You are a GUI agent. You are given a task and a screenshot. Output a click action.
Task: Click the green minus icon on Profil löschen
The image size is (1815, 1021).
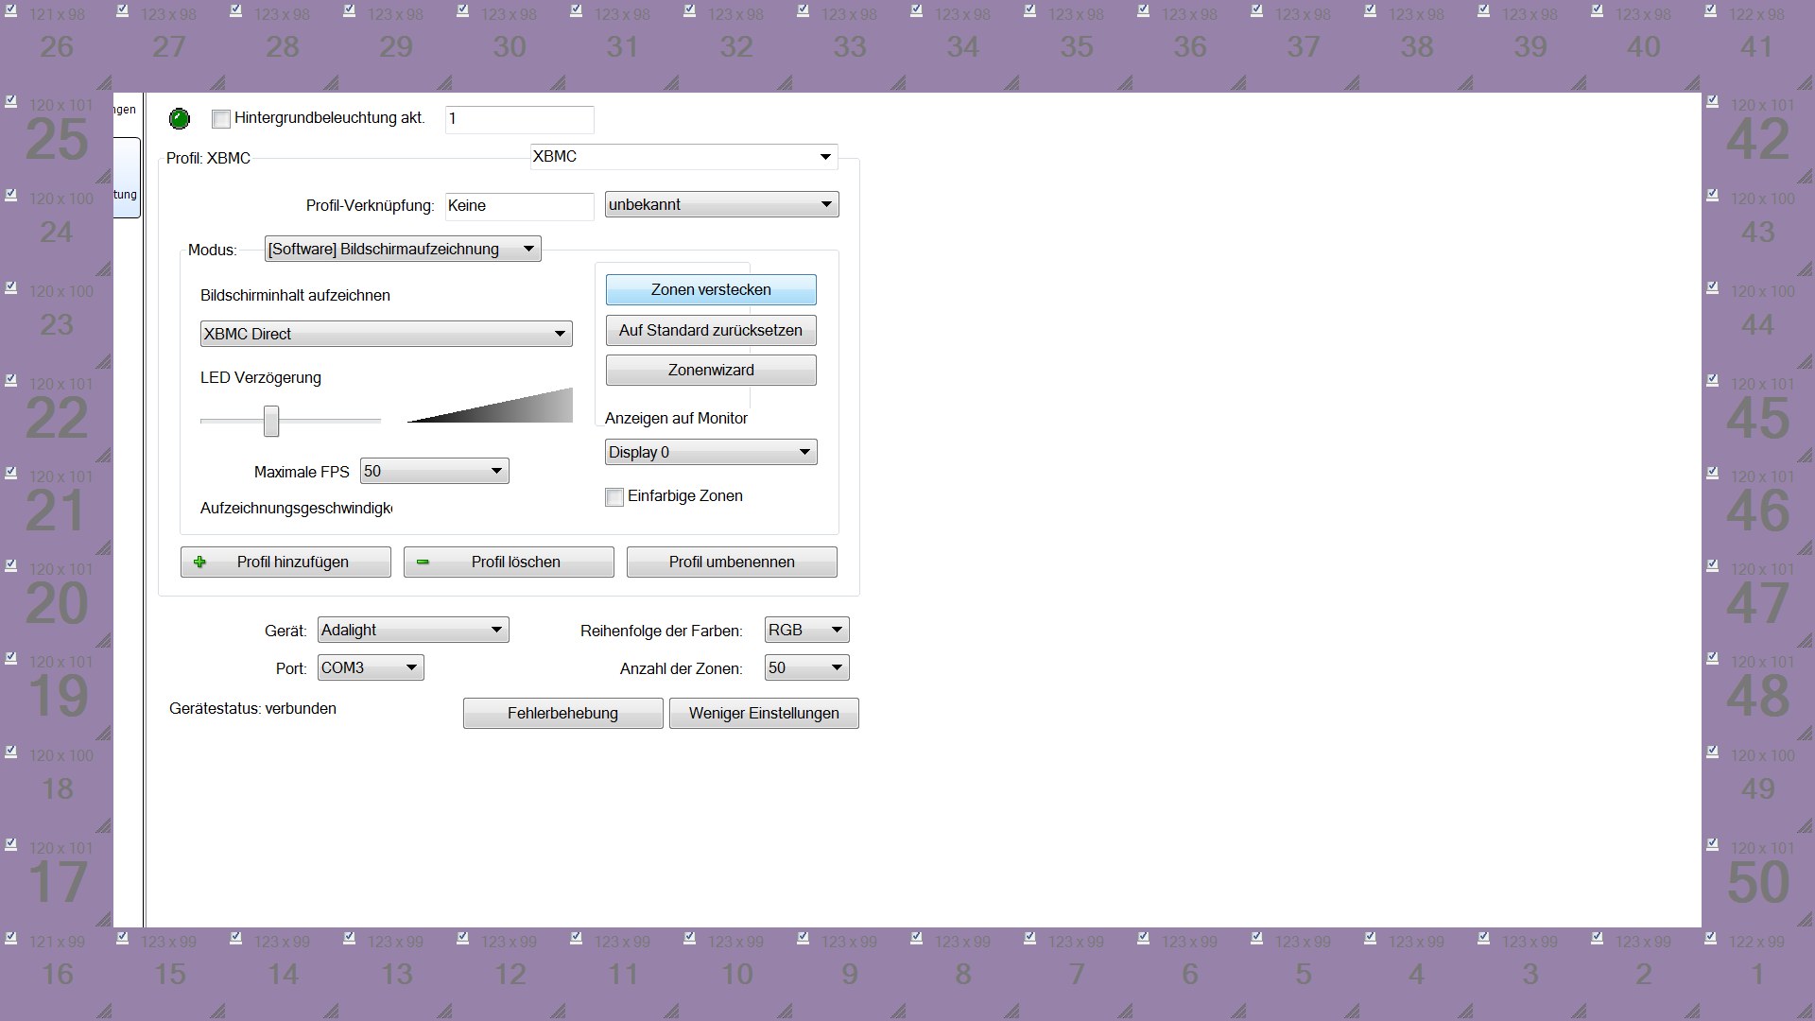(423, 562)
